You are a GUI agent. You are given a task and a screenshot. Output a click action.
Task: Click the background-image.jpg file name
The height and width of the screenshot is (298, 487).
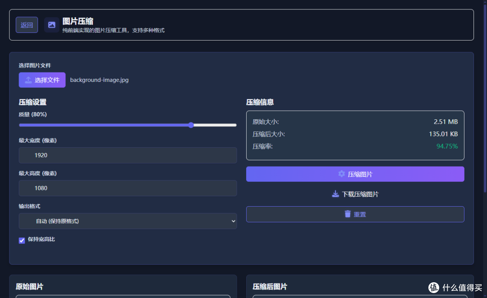pyautogui.click(x=99, y=80)
